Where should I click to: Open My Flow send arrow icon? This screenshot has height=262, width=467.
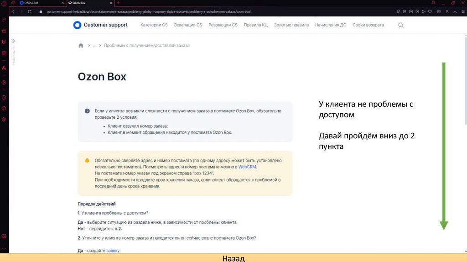coord(424,11)
